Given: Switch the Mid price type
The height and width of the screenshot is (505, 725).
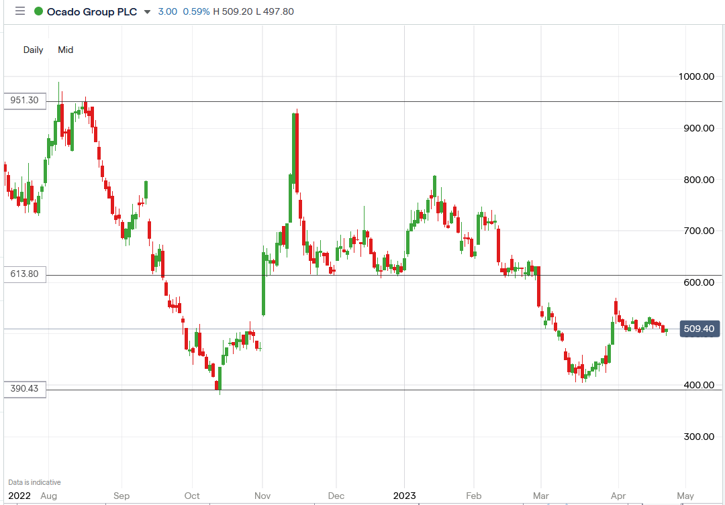Looking at the screenshot, I should pos(65,50).
